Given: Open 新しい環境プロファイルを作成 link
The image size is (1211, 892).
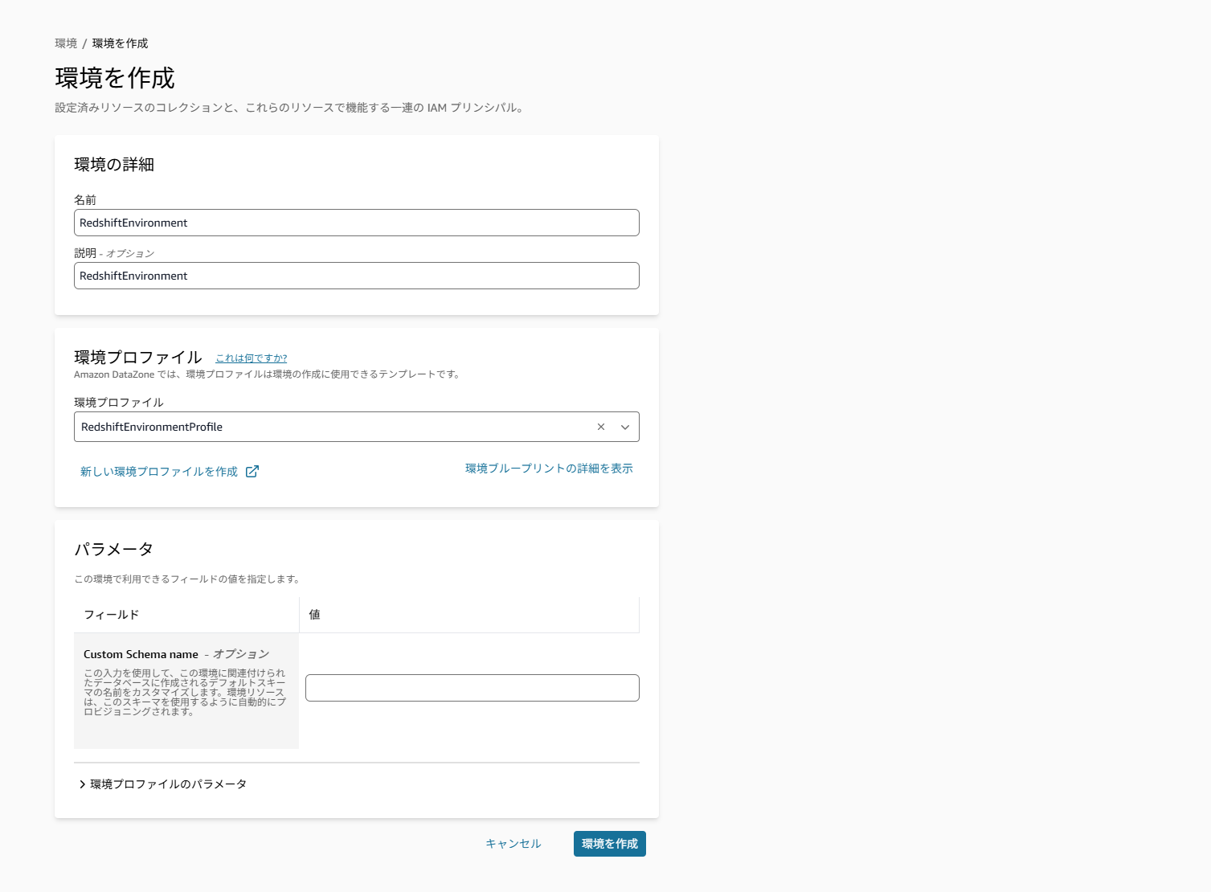Looking at the screenshot, I should 159,472.
